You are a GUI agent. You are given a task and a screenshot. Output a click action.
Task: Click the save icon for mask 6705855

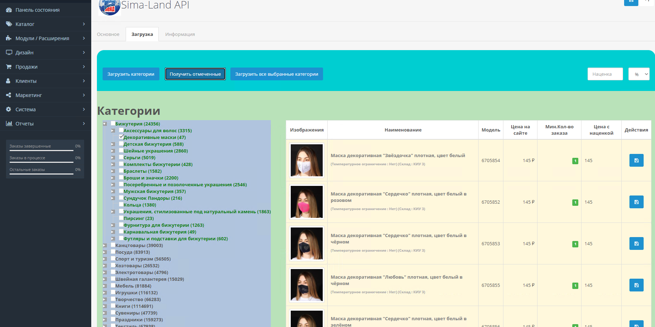[x=636, y=285]
